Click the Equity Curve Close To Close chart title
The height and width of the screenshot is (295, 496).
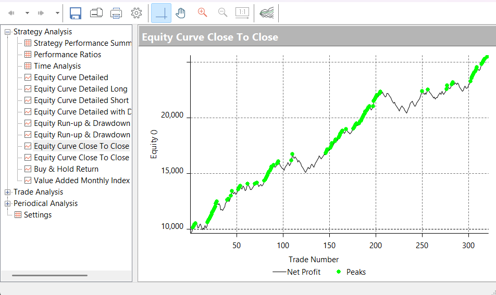click(210, 37)
